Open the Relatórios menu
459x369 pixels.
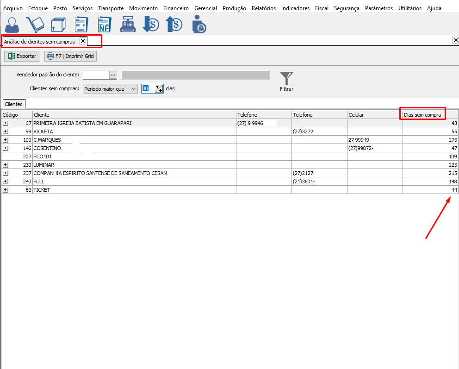click(x=263, y=8)
